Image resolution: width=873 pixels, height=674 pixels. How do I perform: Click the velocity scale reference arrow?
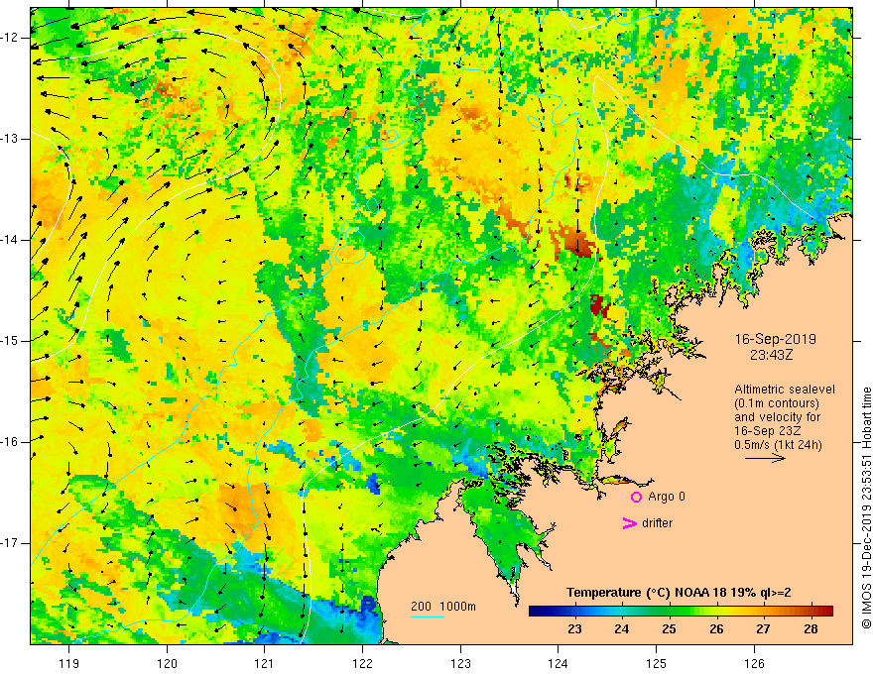(765, 458)
